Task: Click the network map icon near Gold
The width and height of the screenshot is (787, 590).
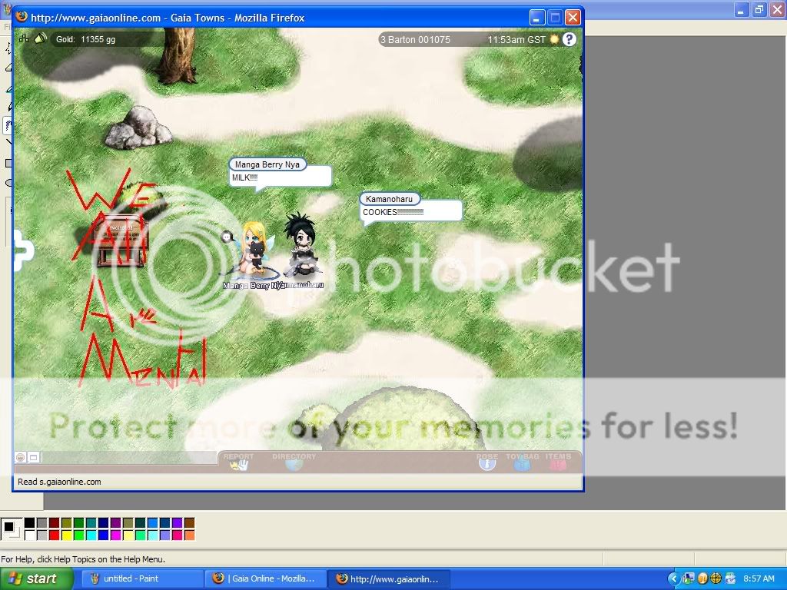Action: (24, 38)
